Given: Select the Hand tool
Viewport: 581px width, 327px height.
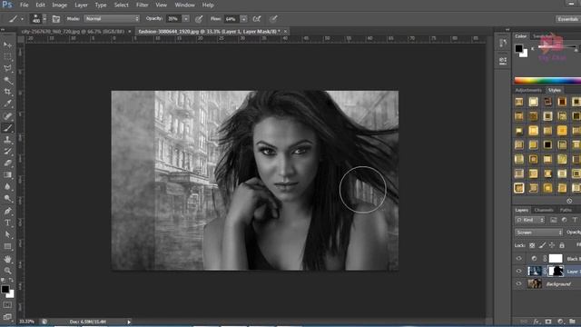Looking at the screenshot, I should [x=7, y=259].
